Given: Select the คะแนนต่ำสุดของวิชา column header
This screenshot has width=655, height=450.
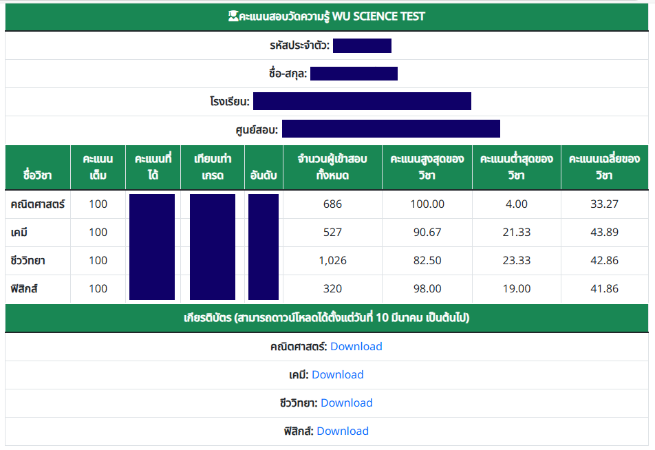Looking at the screenshot, I should pos(516,167).
